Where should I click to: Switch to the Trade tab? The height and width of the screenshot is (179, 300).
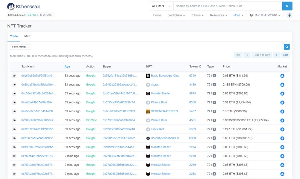14,36
